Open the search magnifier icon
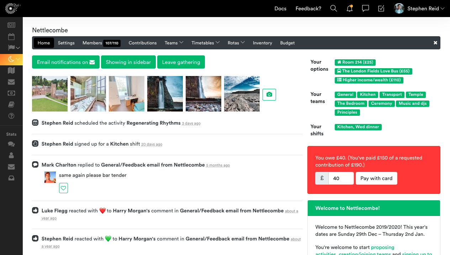This screenshot has width=450, height=255. 333,9
